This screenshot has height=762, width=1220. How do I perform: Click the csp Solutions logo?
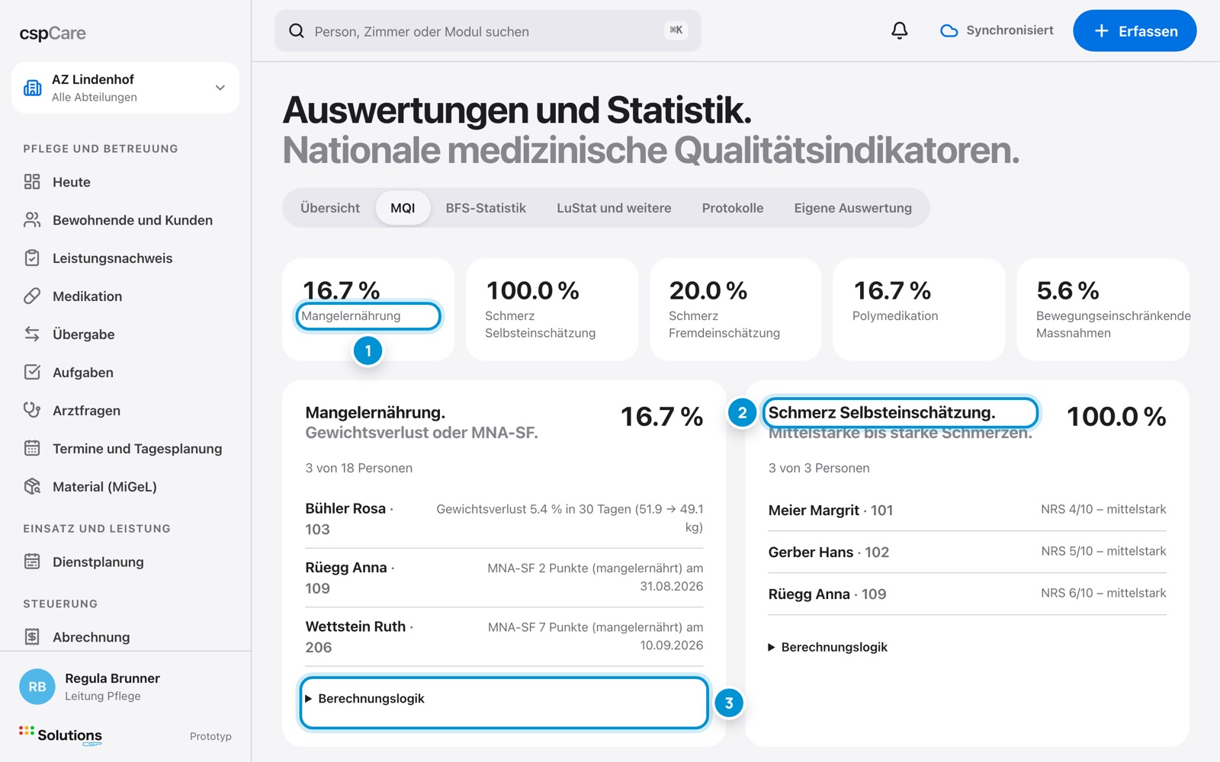click(x=61, y=735)
